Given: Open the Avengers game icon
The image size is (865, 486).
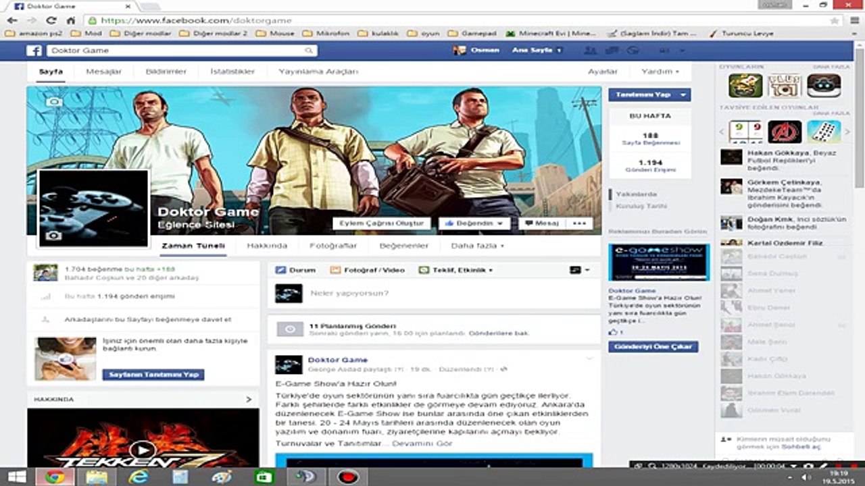Looking at the screenshot, I should (x=785, y=132).
